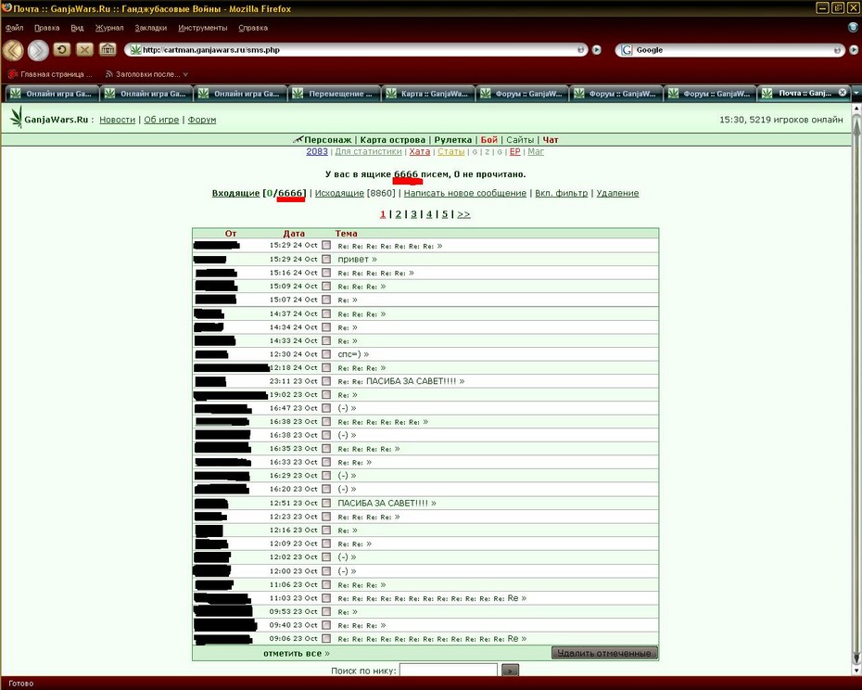Click the GanjaWars leaf logo
Image resolution: width=862 pixels, height=690 pixels.
17,117
